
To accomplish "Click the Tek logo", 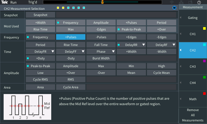I will coord(5,2).
